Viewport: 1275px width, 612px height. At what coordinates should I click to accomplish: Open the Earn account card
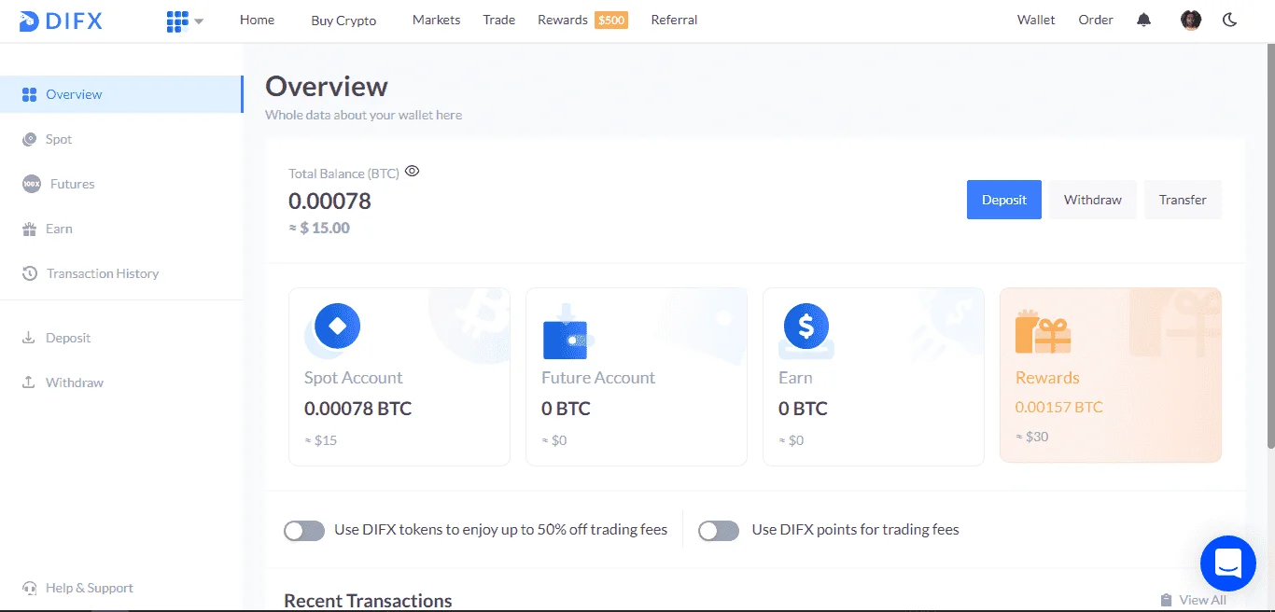pos(874,376)
